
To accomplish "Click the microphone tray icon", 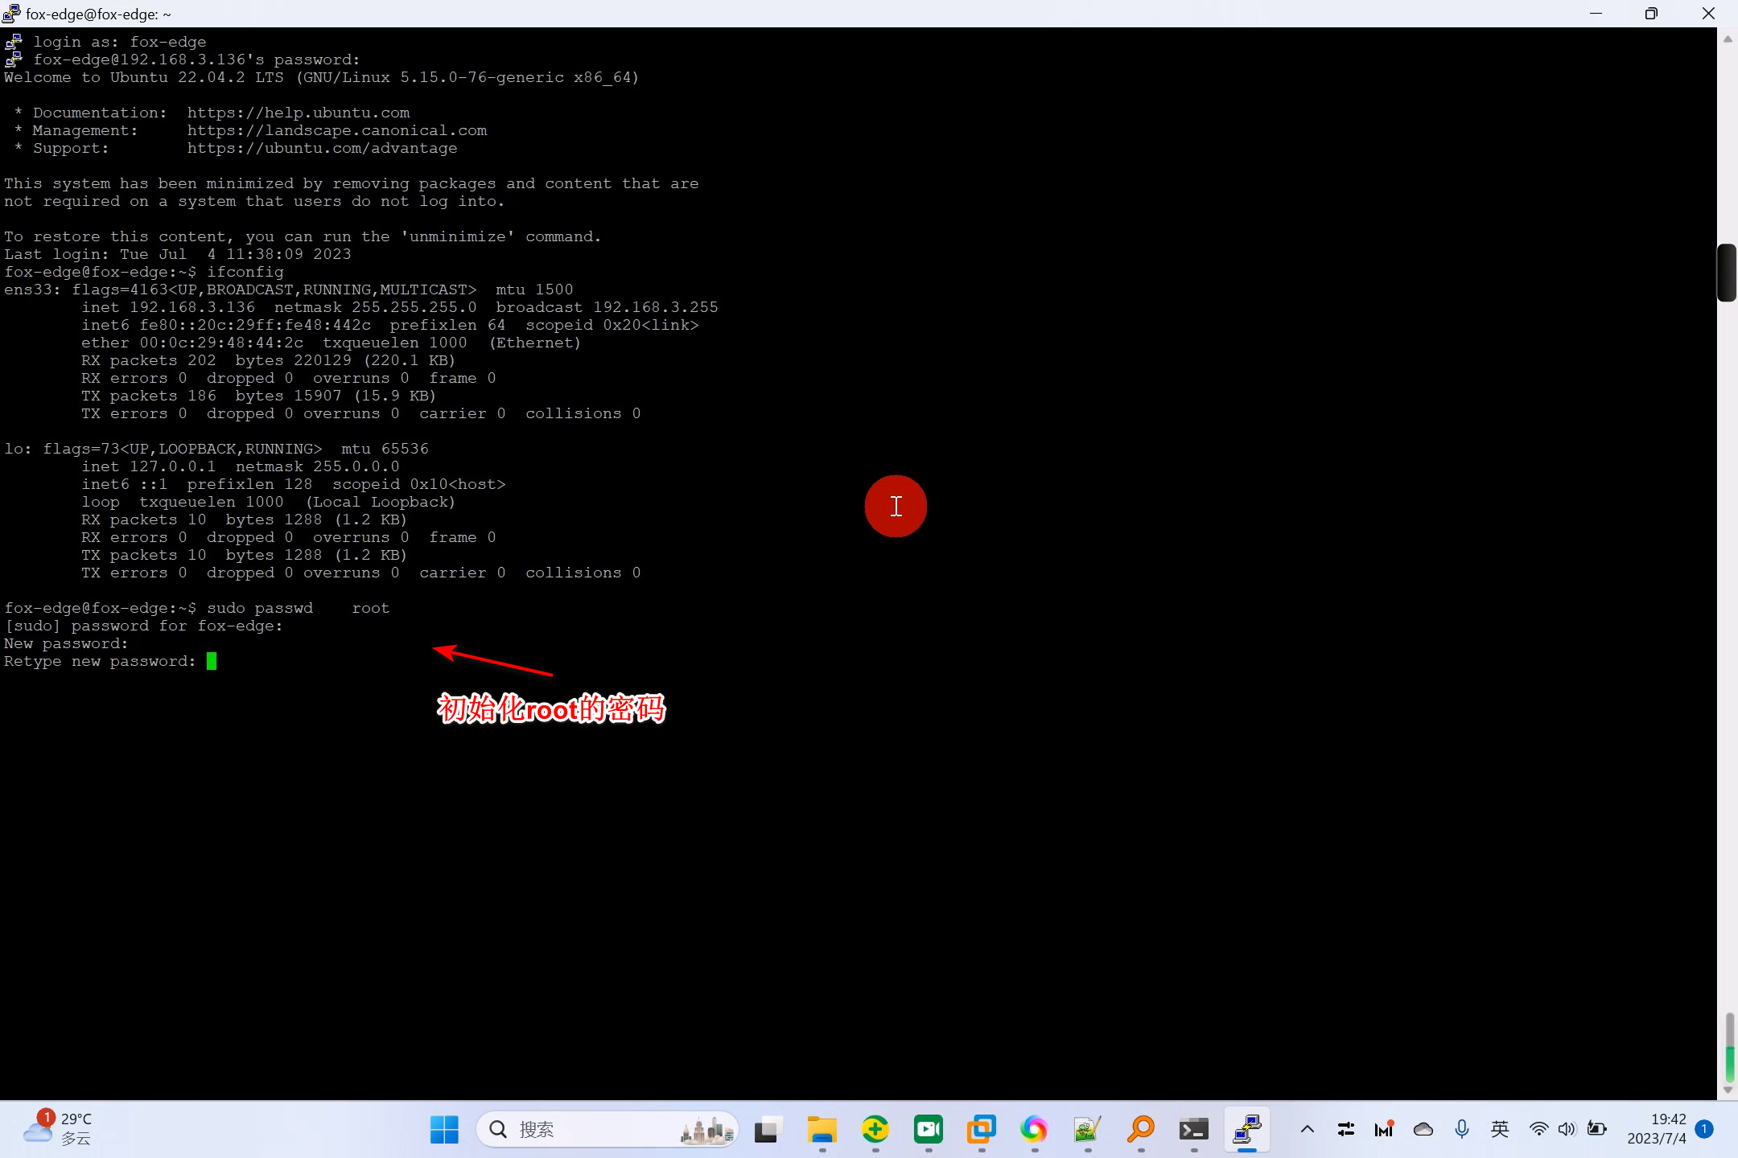I will pyautogui.click(x=1462, y=1129).
